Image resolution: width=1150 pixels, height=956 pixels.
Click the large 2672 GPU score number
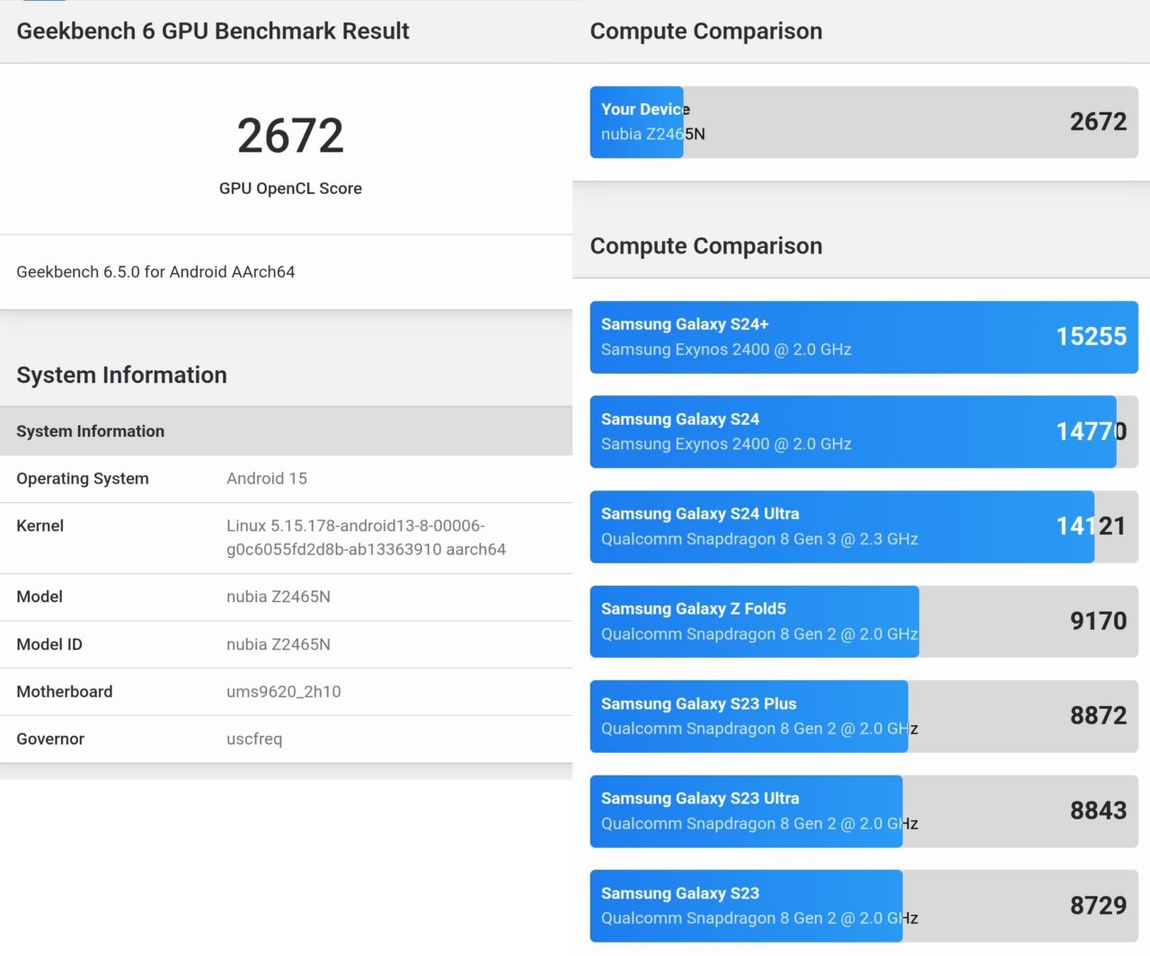290,136
